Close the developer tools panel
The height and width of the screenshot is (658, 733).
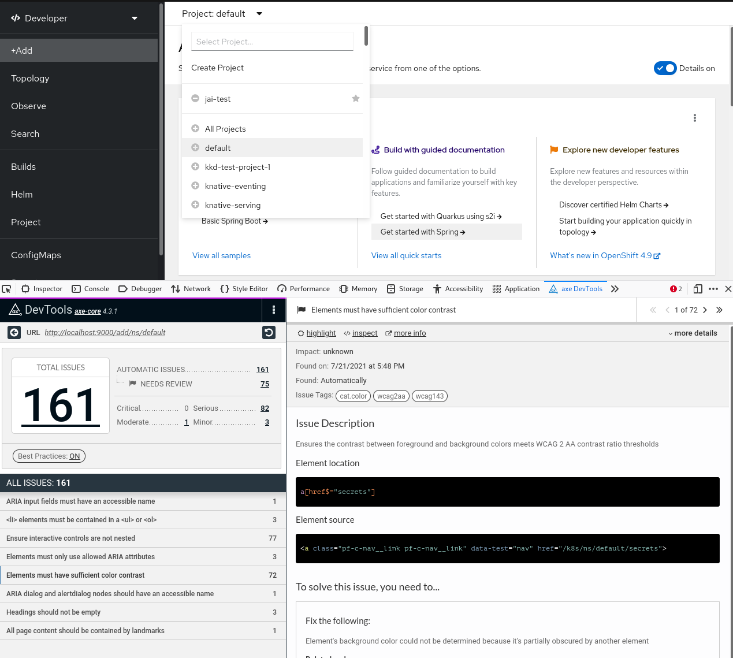tap(728, 289)
